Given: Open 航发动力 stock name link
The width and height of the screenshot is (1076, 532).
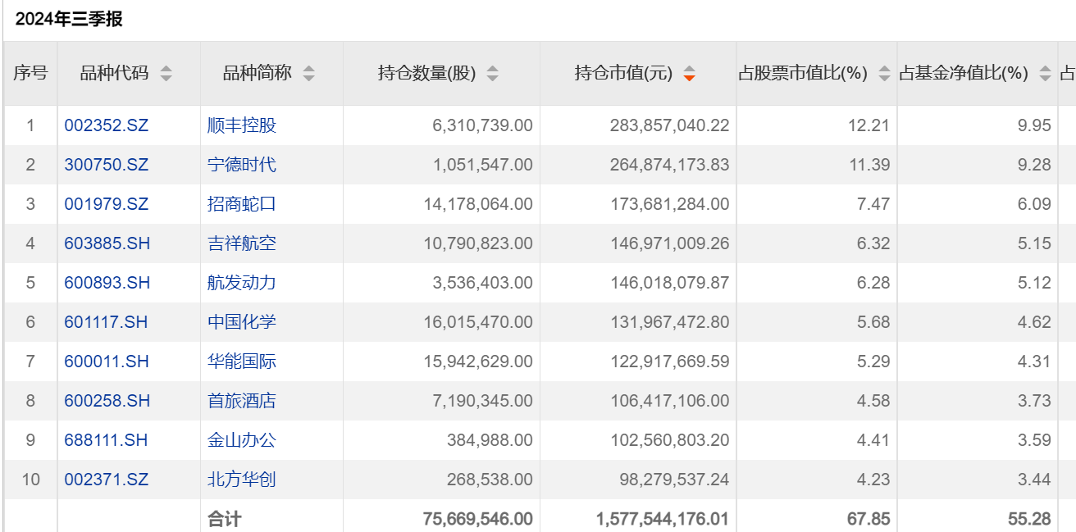Looking at the screenshot, I should [242, 283].
